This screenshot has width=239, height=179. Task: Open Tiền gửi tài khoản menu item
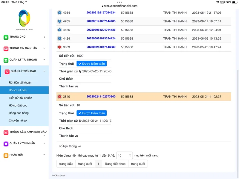[x=20, y=98]
